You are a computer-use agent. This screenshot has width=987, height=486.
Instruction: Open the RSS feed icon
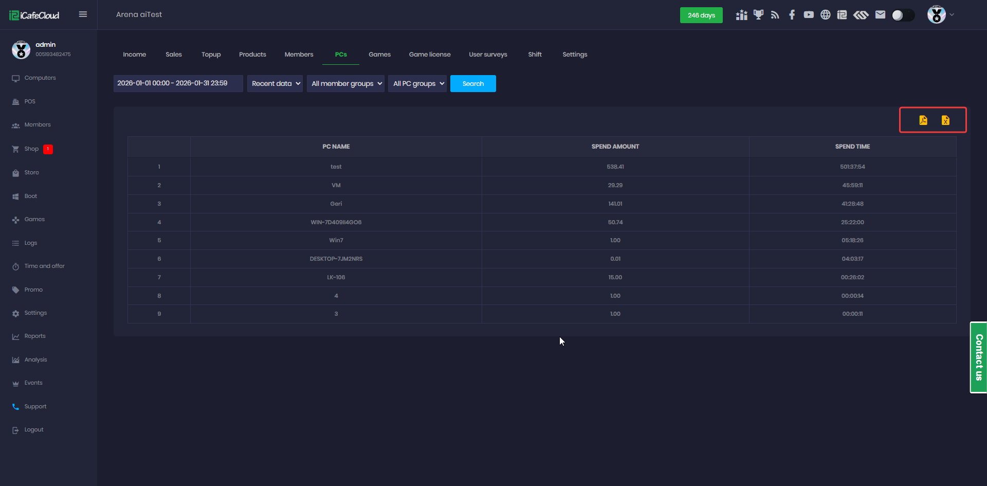point(775,15)
